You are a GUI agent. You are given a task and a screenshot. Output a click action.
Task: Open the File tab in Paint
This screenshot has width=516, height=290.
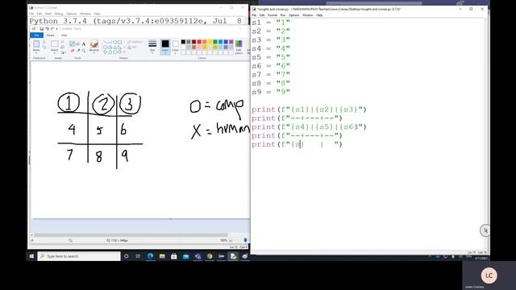(36, 35)
